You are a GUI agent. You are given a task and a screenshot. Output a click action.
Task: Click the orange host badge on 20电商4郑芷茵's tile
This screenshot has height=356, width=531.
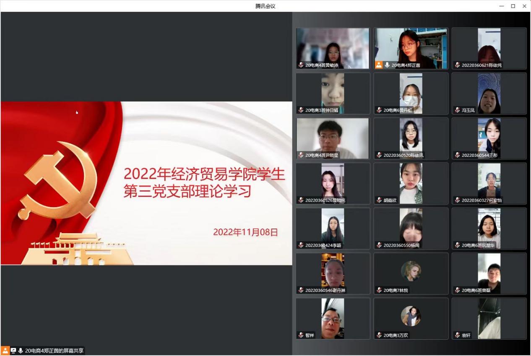tap(379, 65)
